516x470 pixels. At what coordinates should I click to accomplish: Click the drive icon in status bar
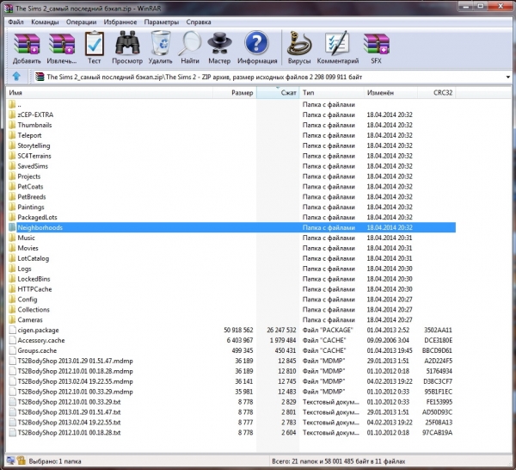coord(10,461)
